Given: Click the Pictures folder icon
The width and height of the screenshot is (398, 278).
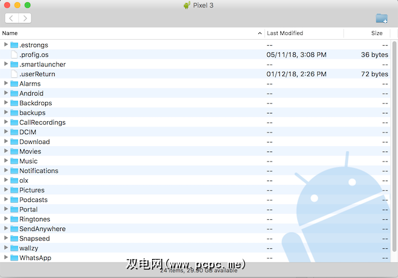Looking at the screenshot, I should coord(14,190).
